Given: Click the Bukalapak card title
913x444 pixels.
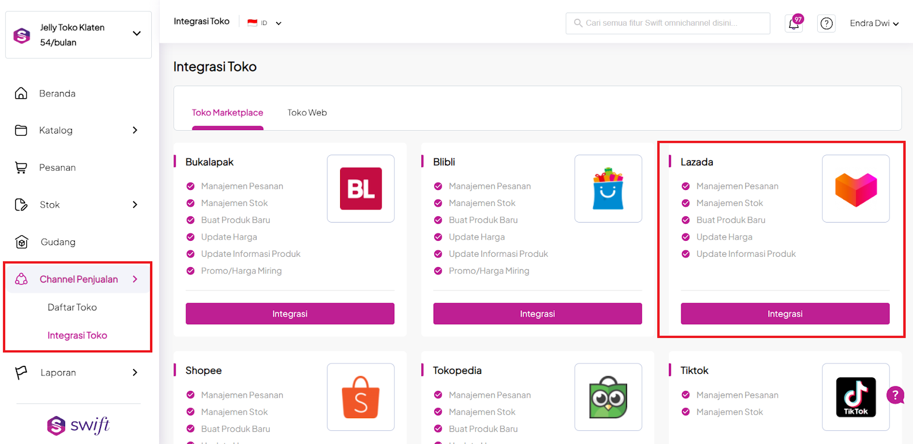Looking at the screenshot, I should (209, 162).
